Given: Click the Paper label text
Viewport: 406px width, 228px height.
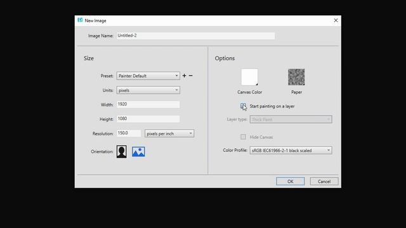Looking at the screenshot, I should 296,92.
